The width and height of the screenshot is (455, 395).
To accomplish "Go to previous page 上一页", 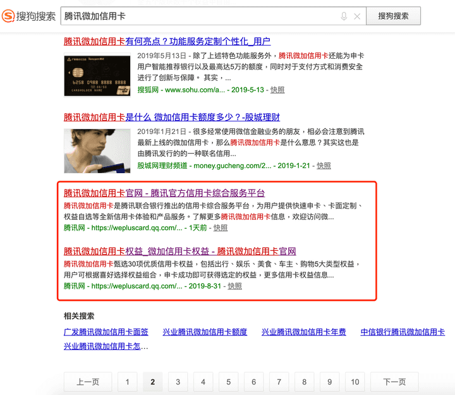I will [x=88, y=382].
